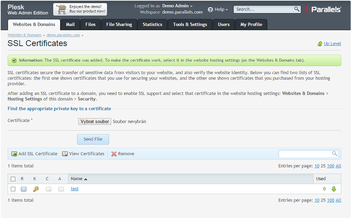Image resolution: width=351 pixels, height=218 pixels.
Task: Click the shopping cart demo purchase icon
Action: pyautogui.click(x=62, y=9)
